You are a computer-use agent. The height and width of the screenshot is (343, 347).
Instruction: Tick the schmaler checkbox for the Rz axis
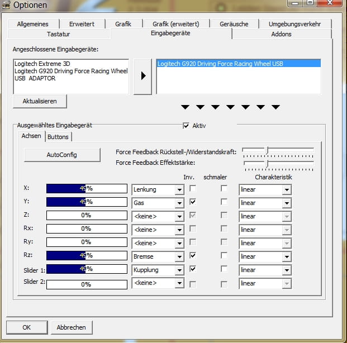tap(224, 256)
